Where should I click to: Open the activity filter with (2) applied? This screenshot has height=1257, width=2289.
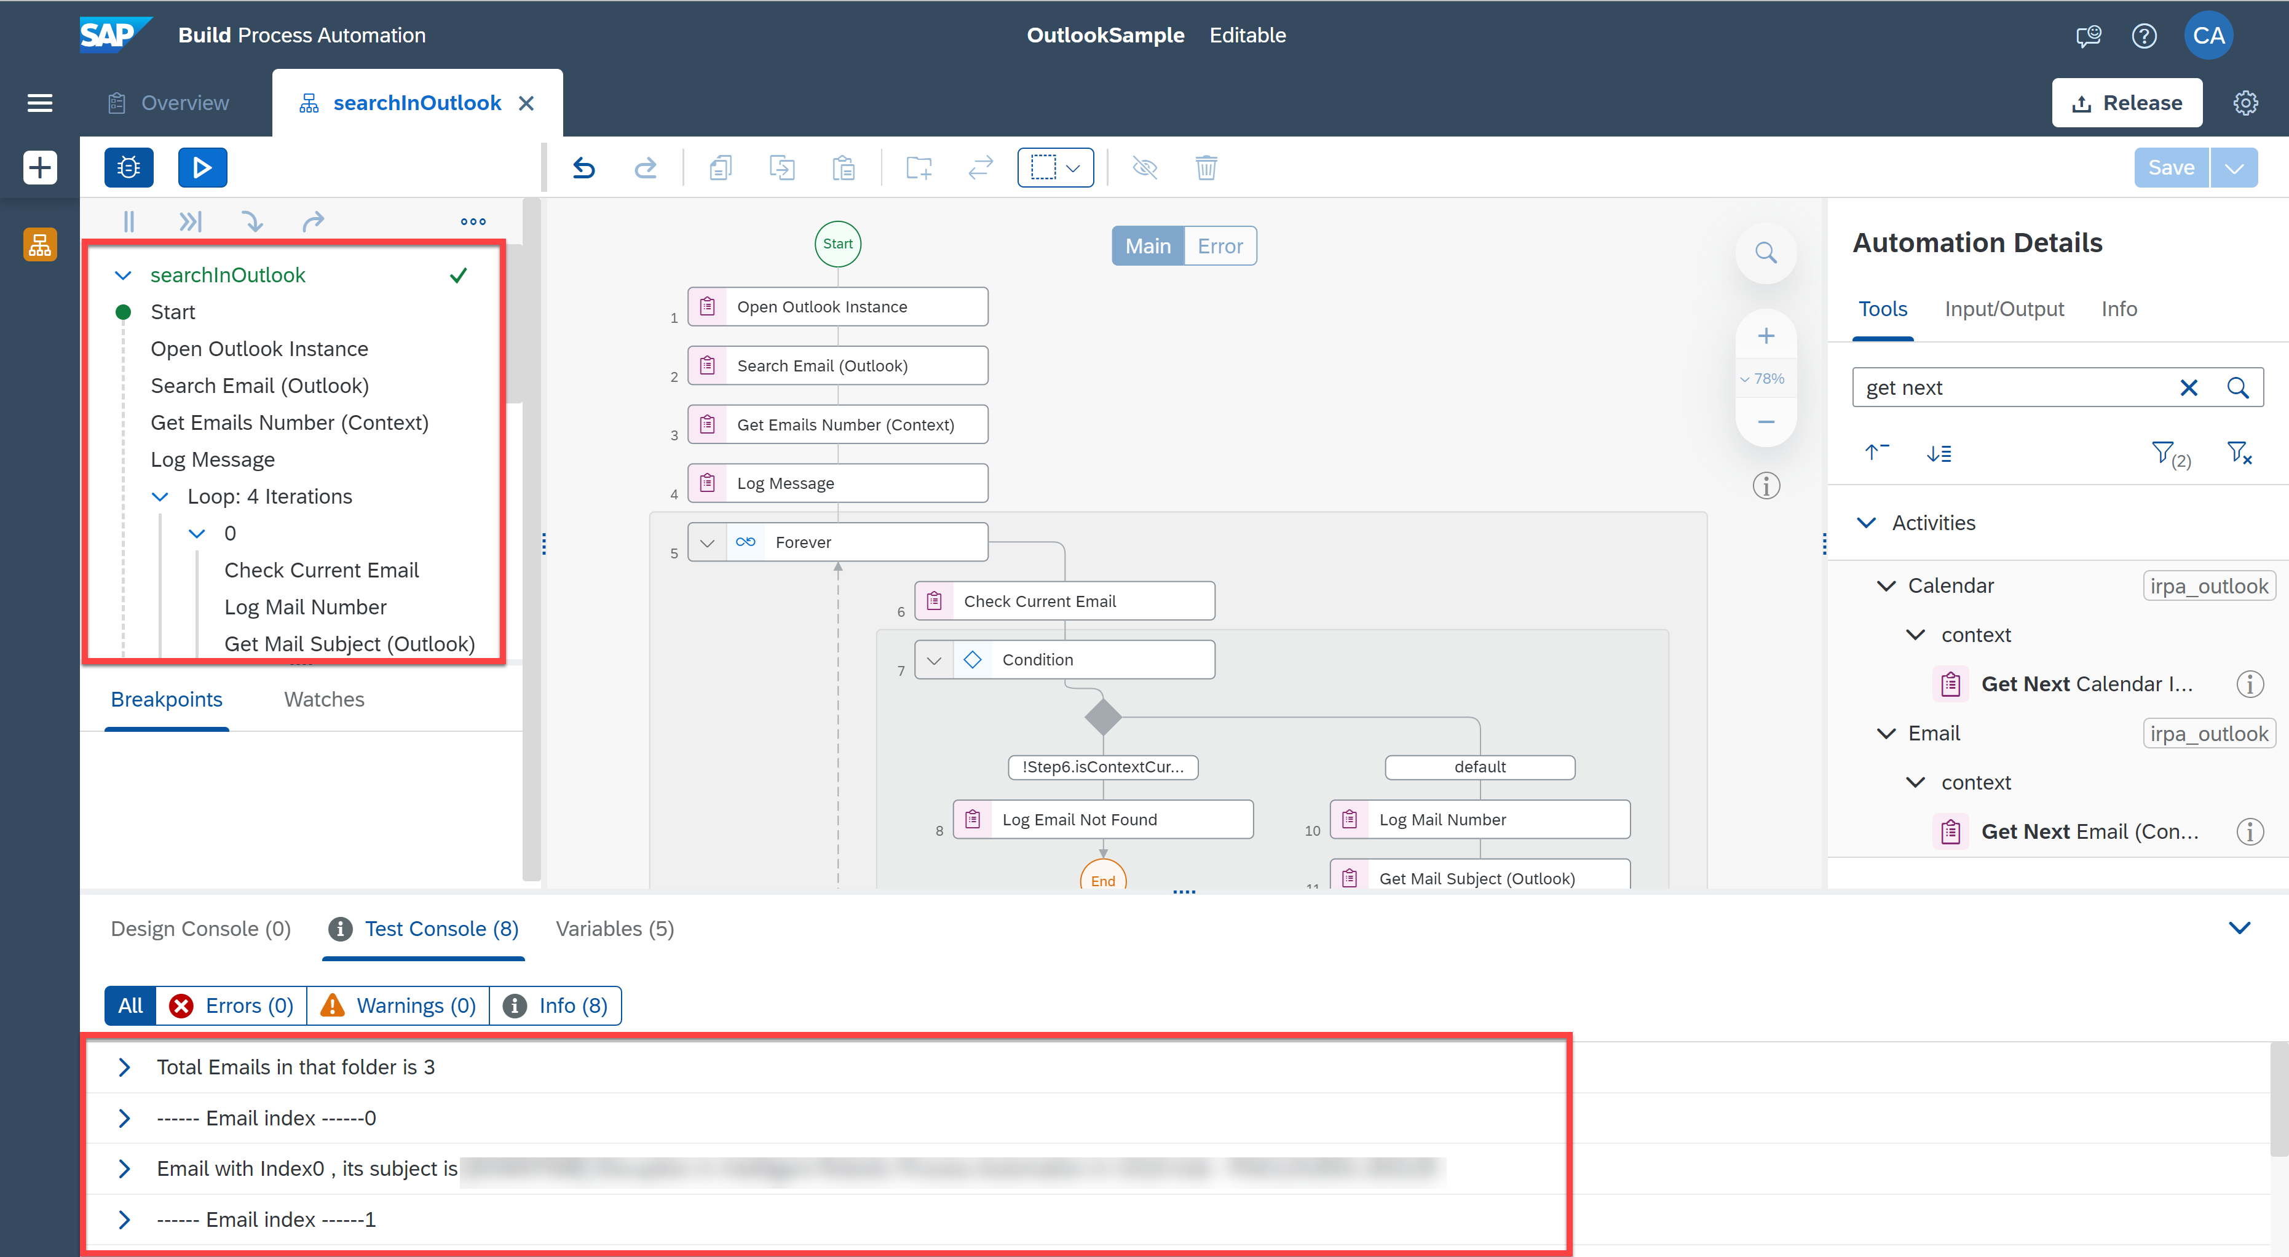point(2170,454)
